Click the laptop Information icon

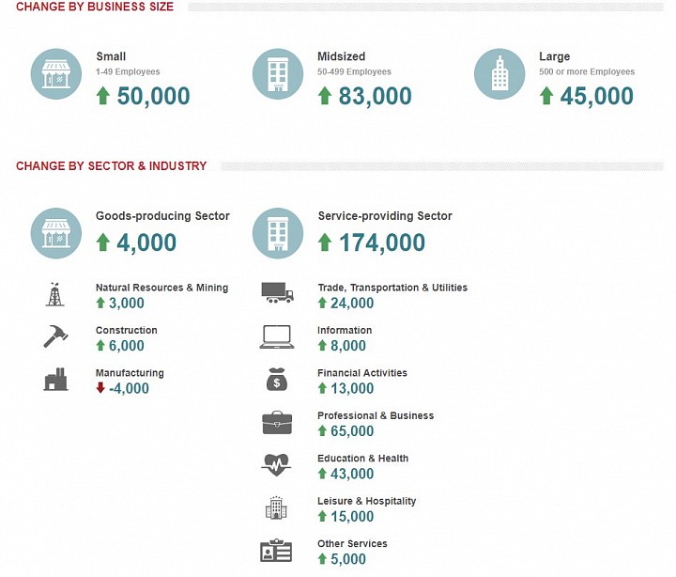point(277,336)
